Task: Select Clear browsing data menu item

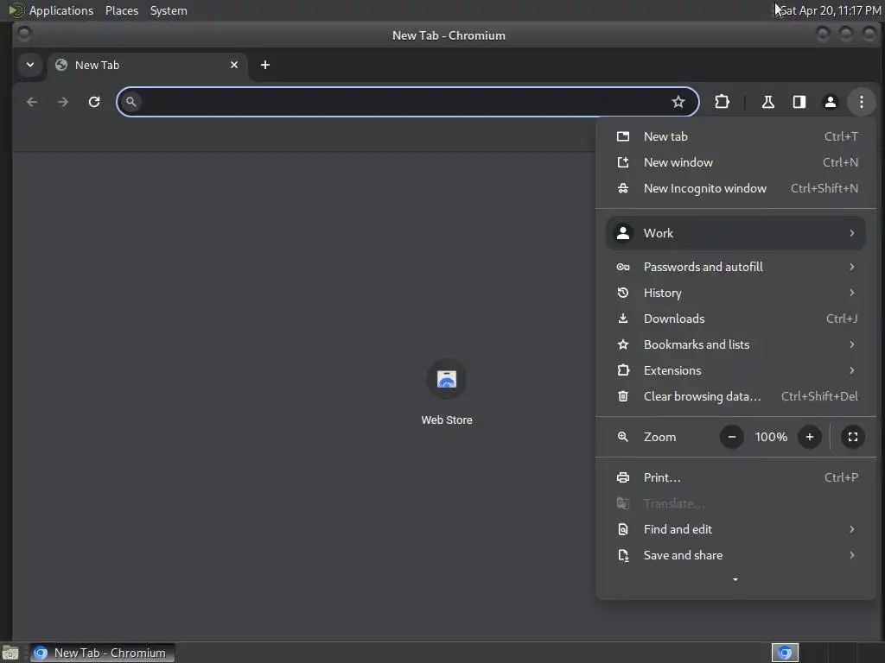Action: pos(735,396)
